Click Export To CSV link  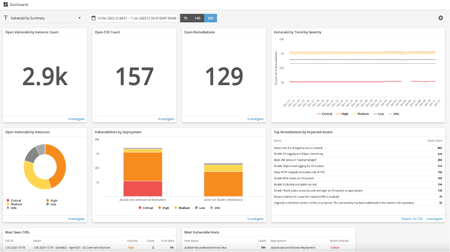pos(412,219)
